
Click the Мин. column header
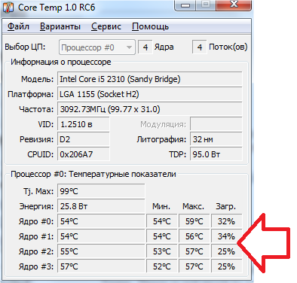click(161, 206)
